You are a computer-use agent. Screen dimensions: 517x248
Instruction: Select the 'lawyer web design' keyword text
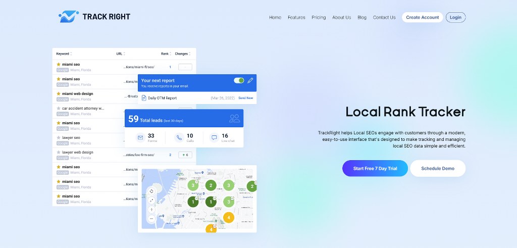(x=77, y=153)
